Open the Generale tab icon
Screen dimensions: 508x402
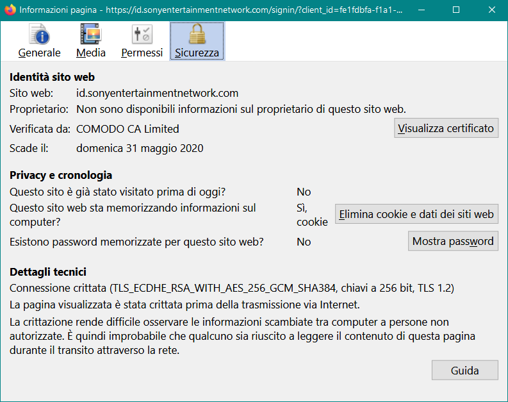click(x=39, y=34)
